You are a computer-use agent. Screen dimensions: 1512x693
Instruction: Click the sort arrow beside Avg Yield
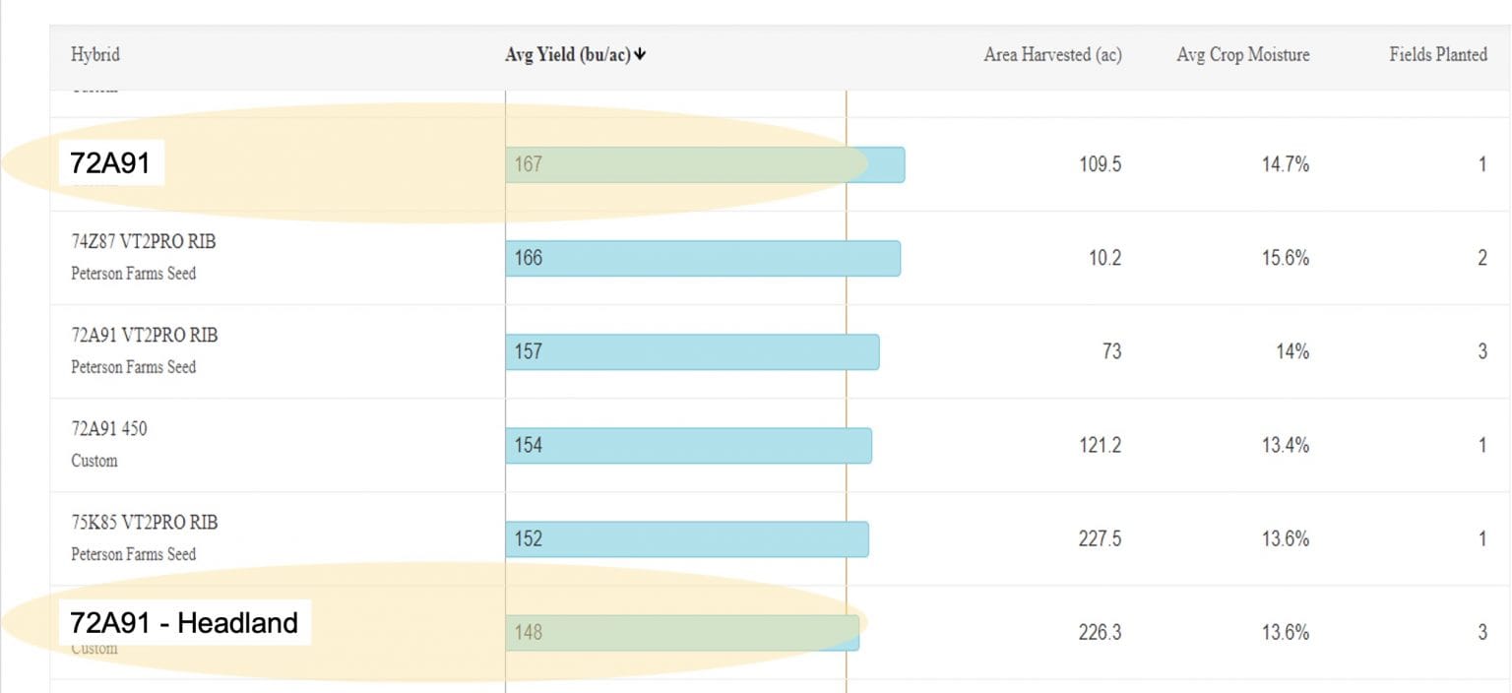coord(641,56)
